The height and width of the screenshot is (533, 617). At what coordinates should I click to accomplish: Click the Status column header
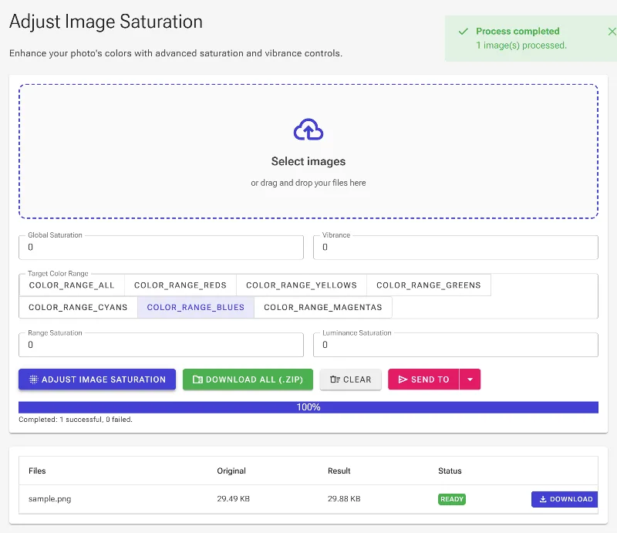[x=450, y=471]
